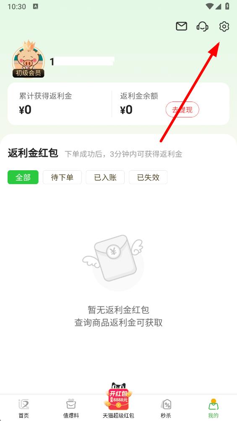Switch to the 已失效 filter

148,177
